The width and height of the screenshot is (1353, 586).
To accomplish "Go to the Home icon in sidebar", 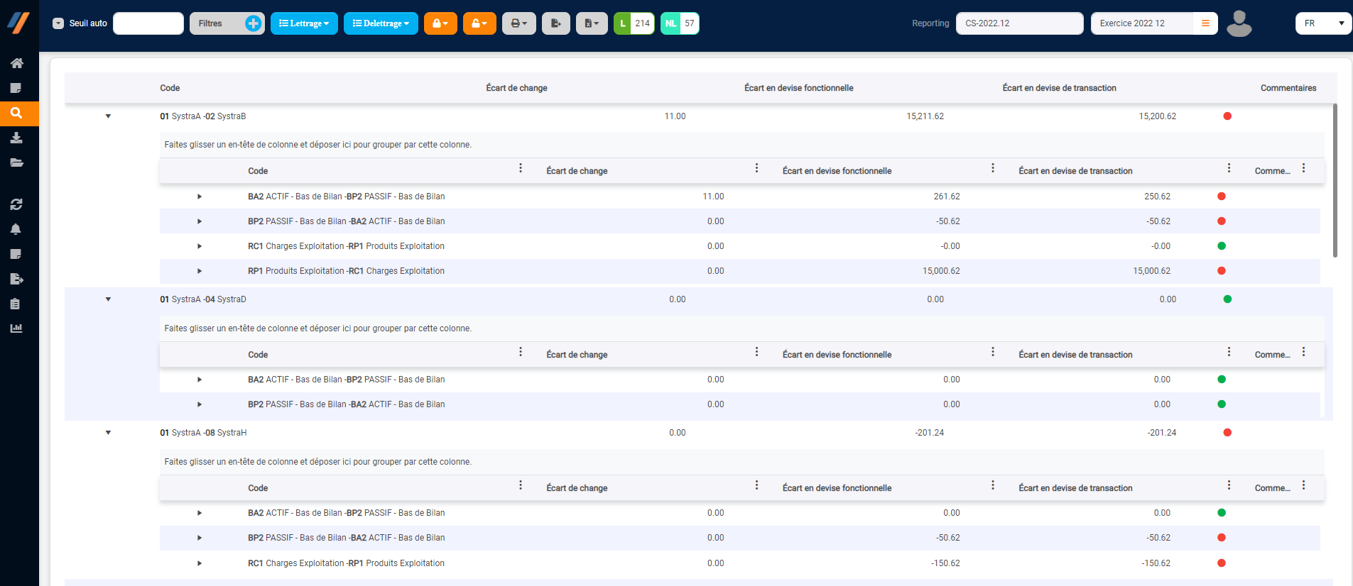I will pos(16,63).
